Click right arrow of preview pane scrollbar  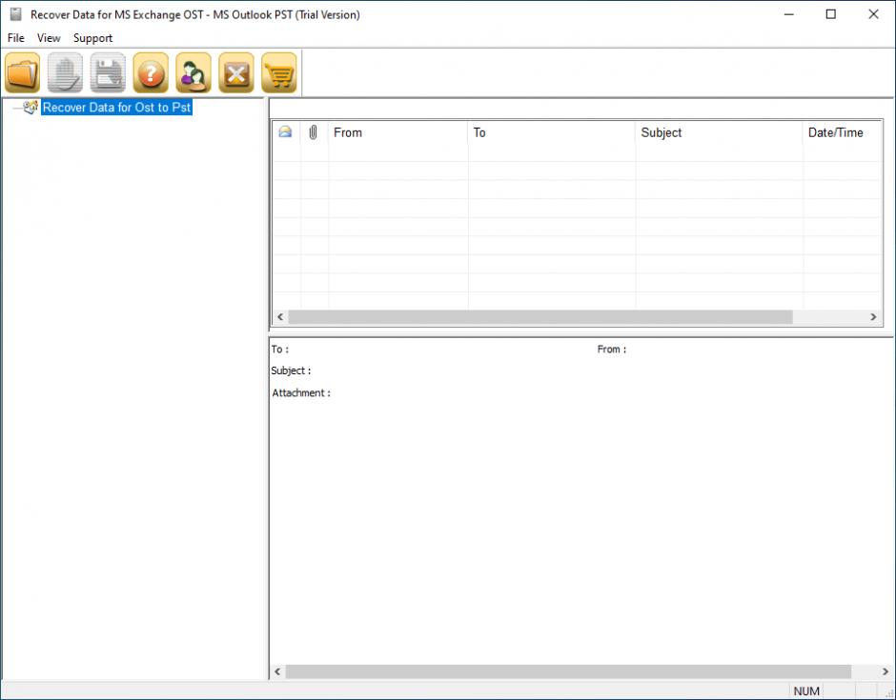tap(886, 671)
